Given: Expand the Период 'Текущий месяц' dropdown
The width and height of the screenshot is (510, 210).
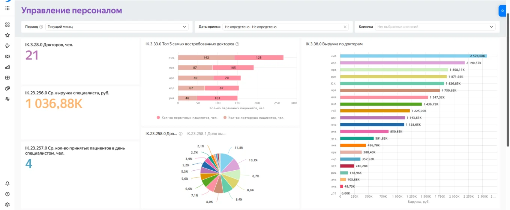Looking at the screenshot, I should [117, 27].
